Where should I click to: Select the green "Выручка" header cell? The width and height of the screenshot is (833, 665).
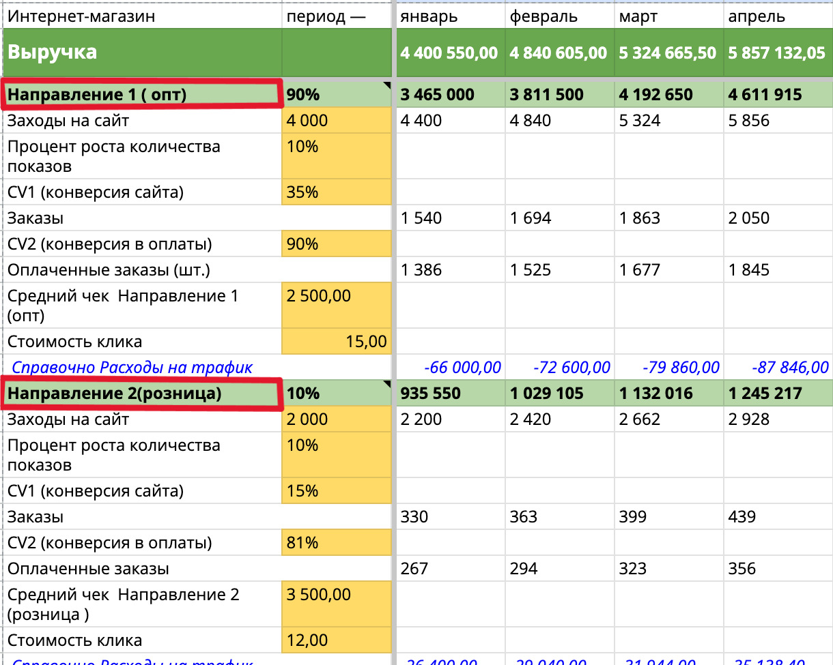tap(142, 53)
